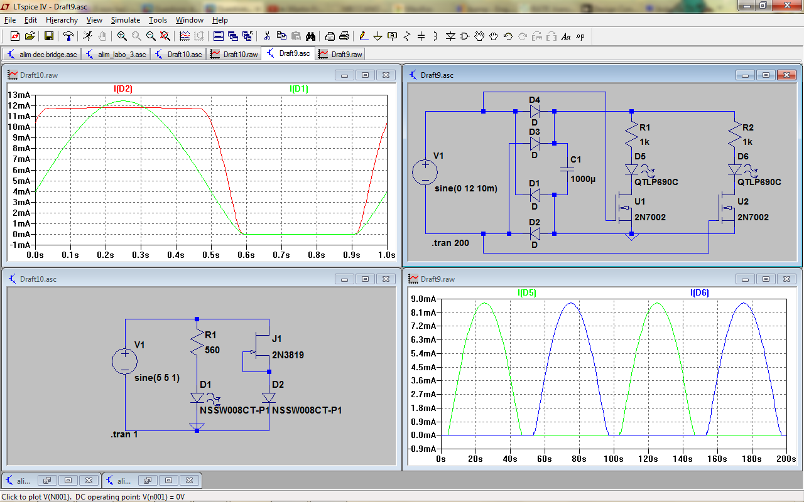Select the Diode component tool
804x502 pixels.
[x=450, y=36]
